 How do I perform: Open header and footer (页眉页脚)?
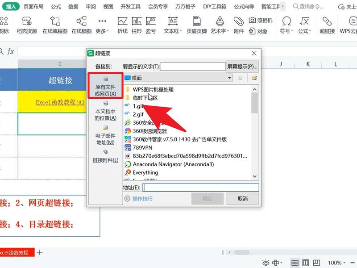pyautogui.click(x=197, y=25)
